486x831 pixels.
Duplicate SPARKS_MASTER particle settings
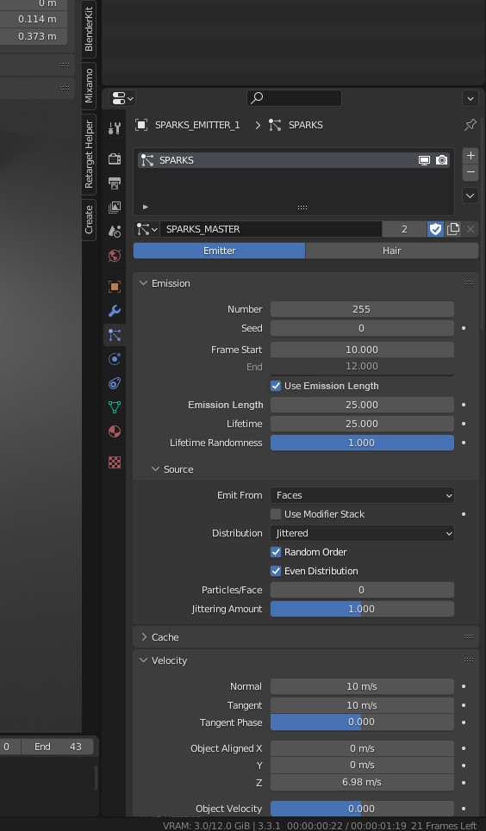coord(453,229)
